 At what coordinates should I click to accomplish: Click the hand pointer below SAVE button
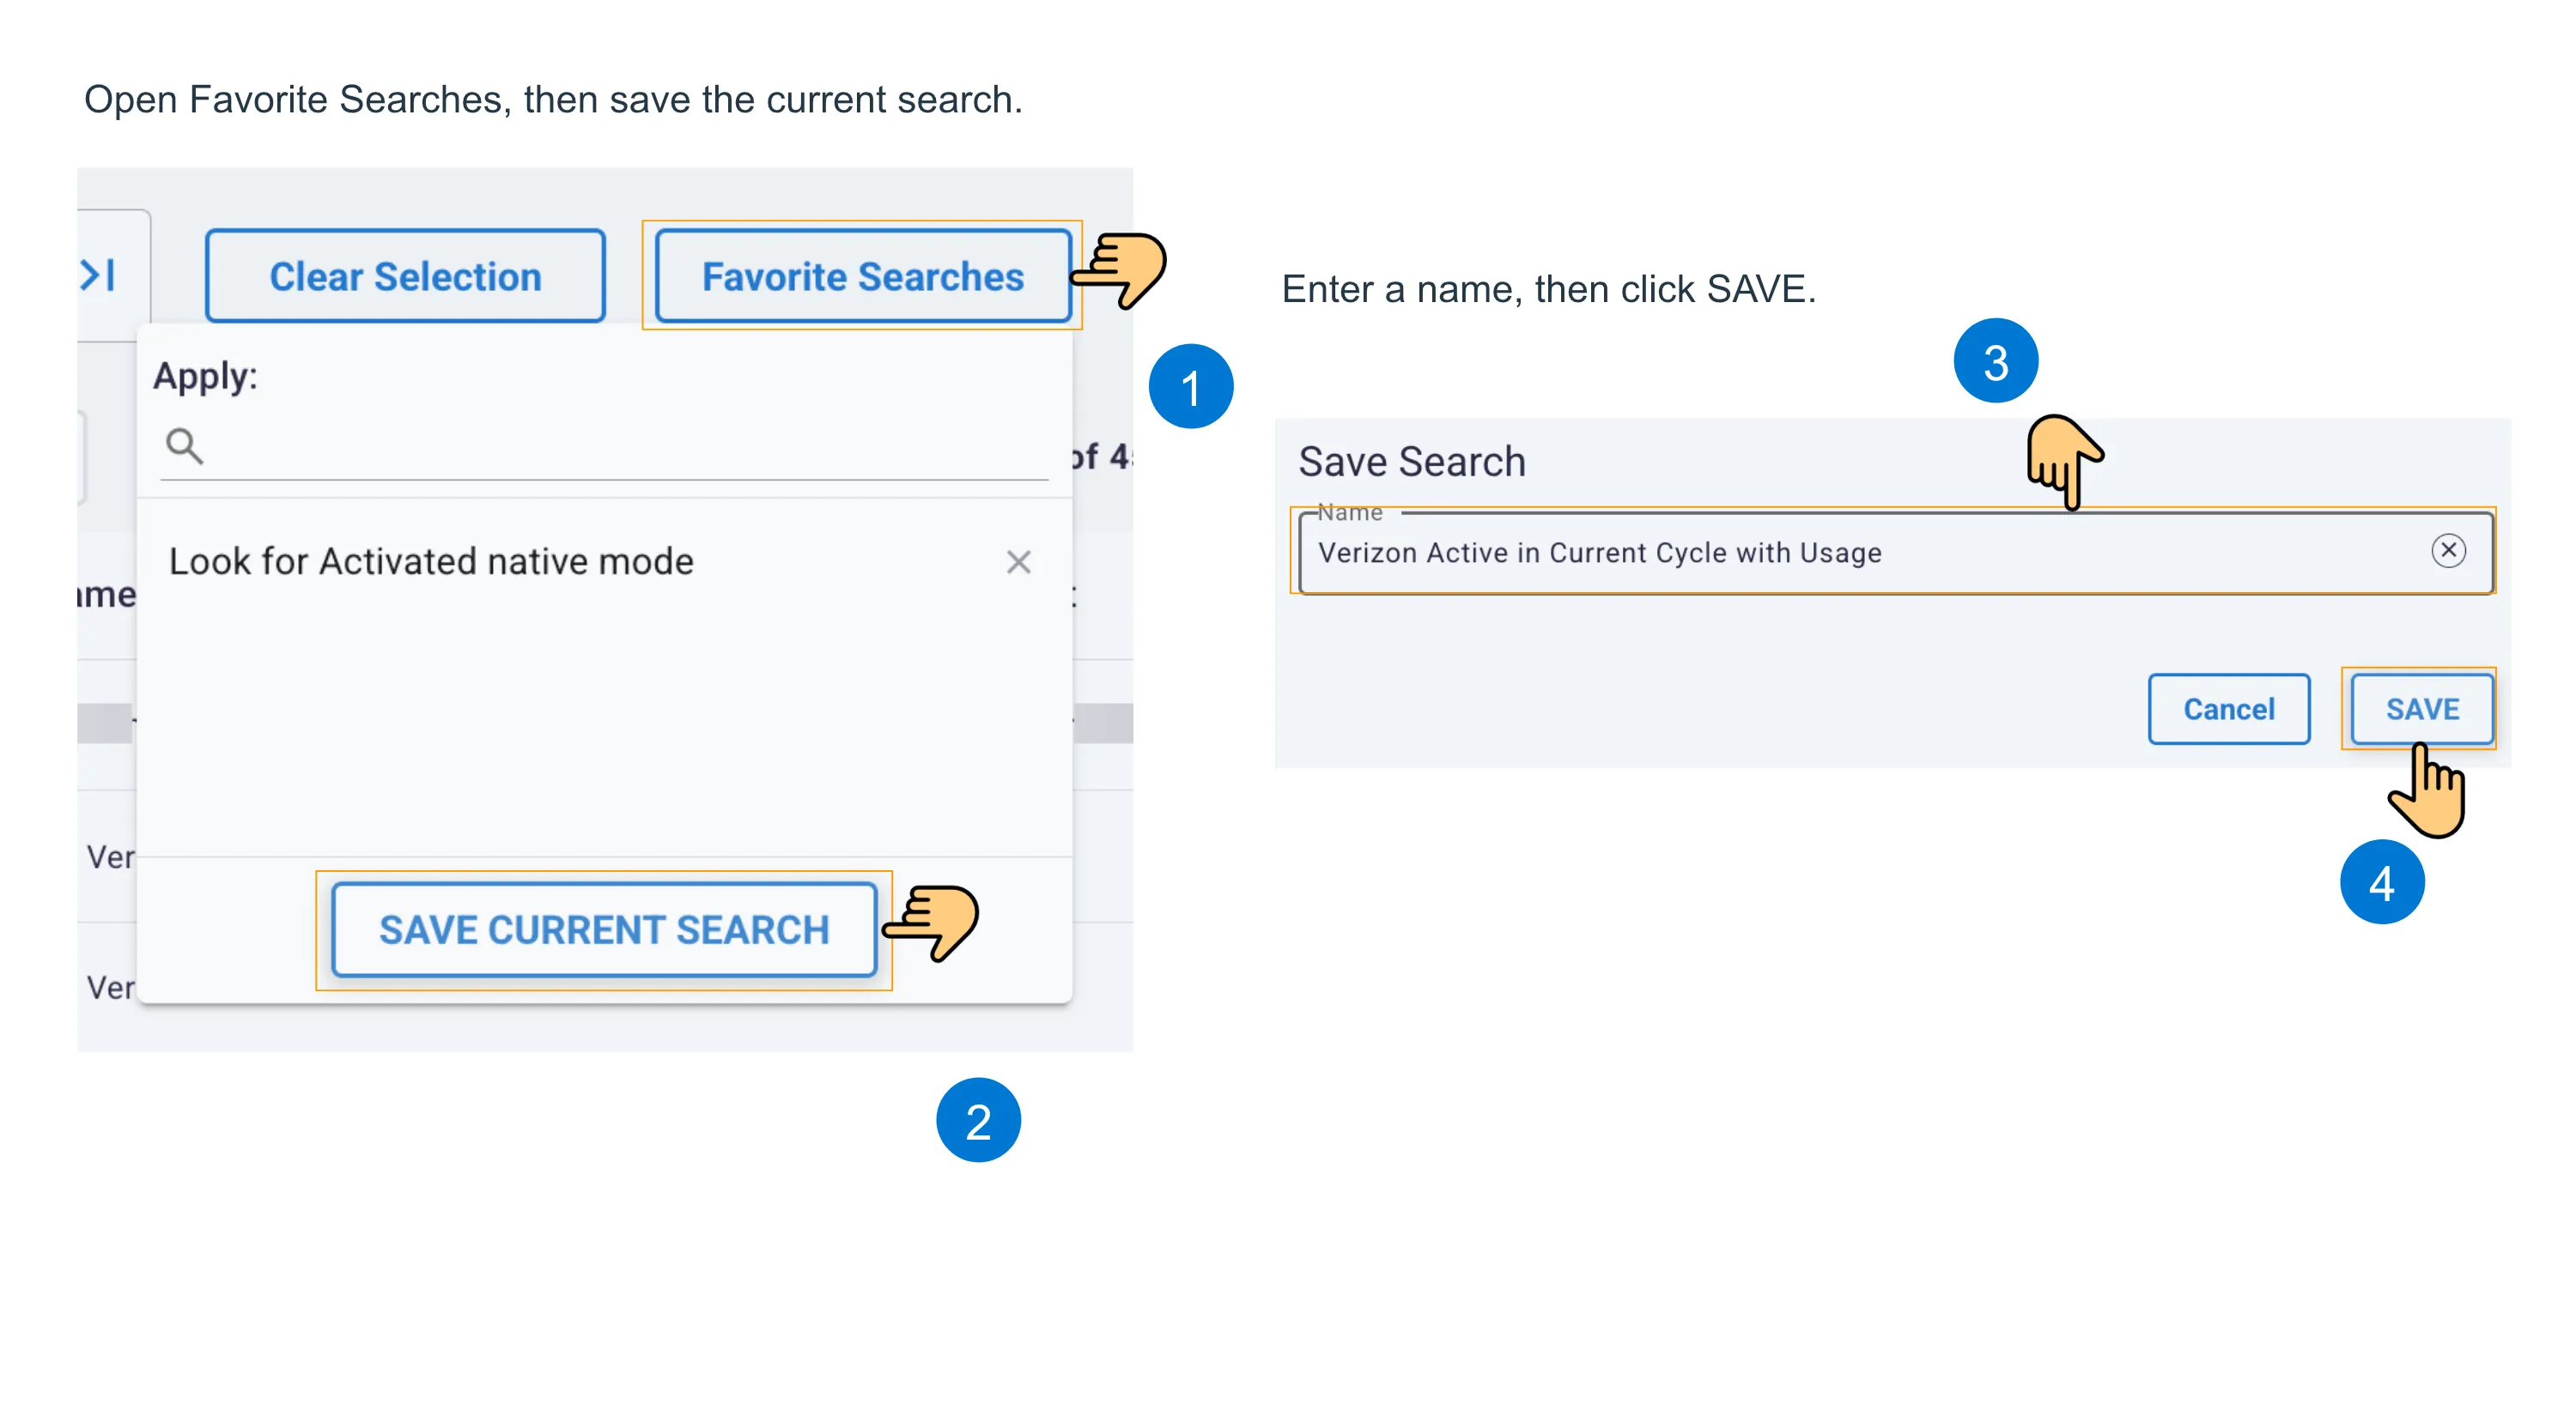(2428, 790)
